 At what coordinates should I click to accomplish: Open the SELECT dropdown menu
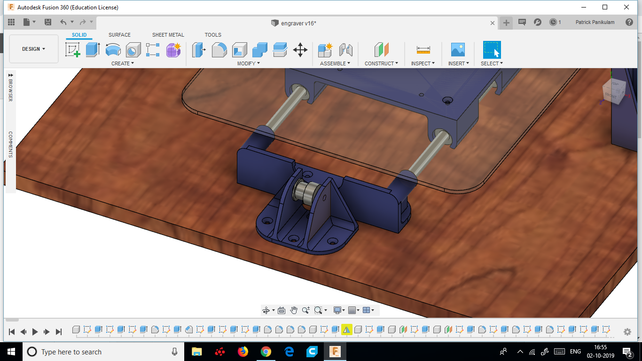(491, 63)
